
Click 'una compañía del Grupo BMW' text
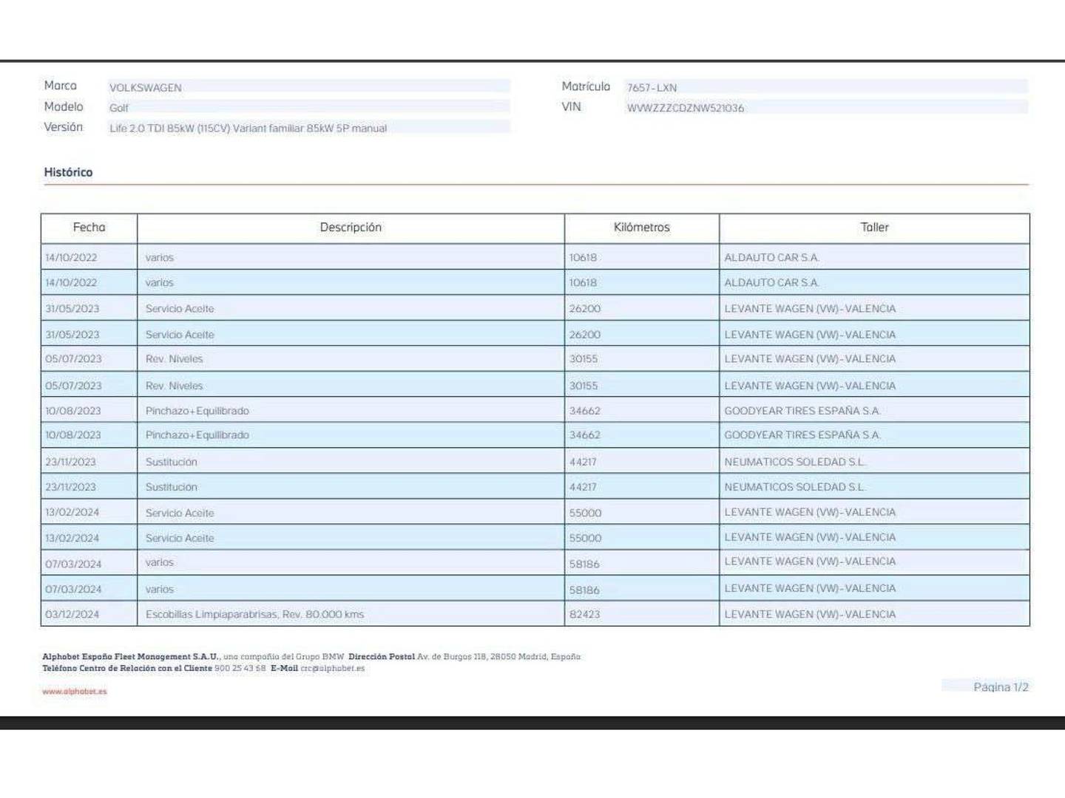click(284, 657)
